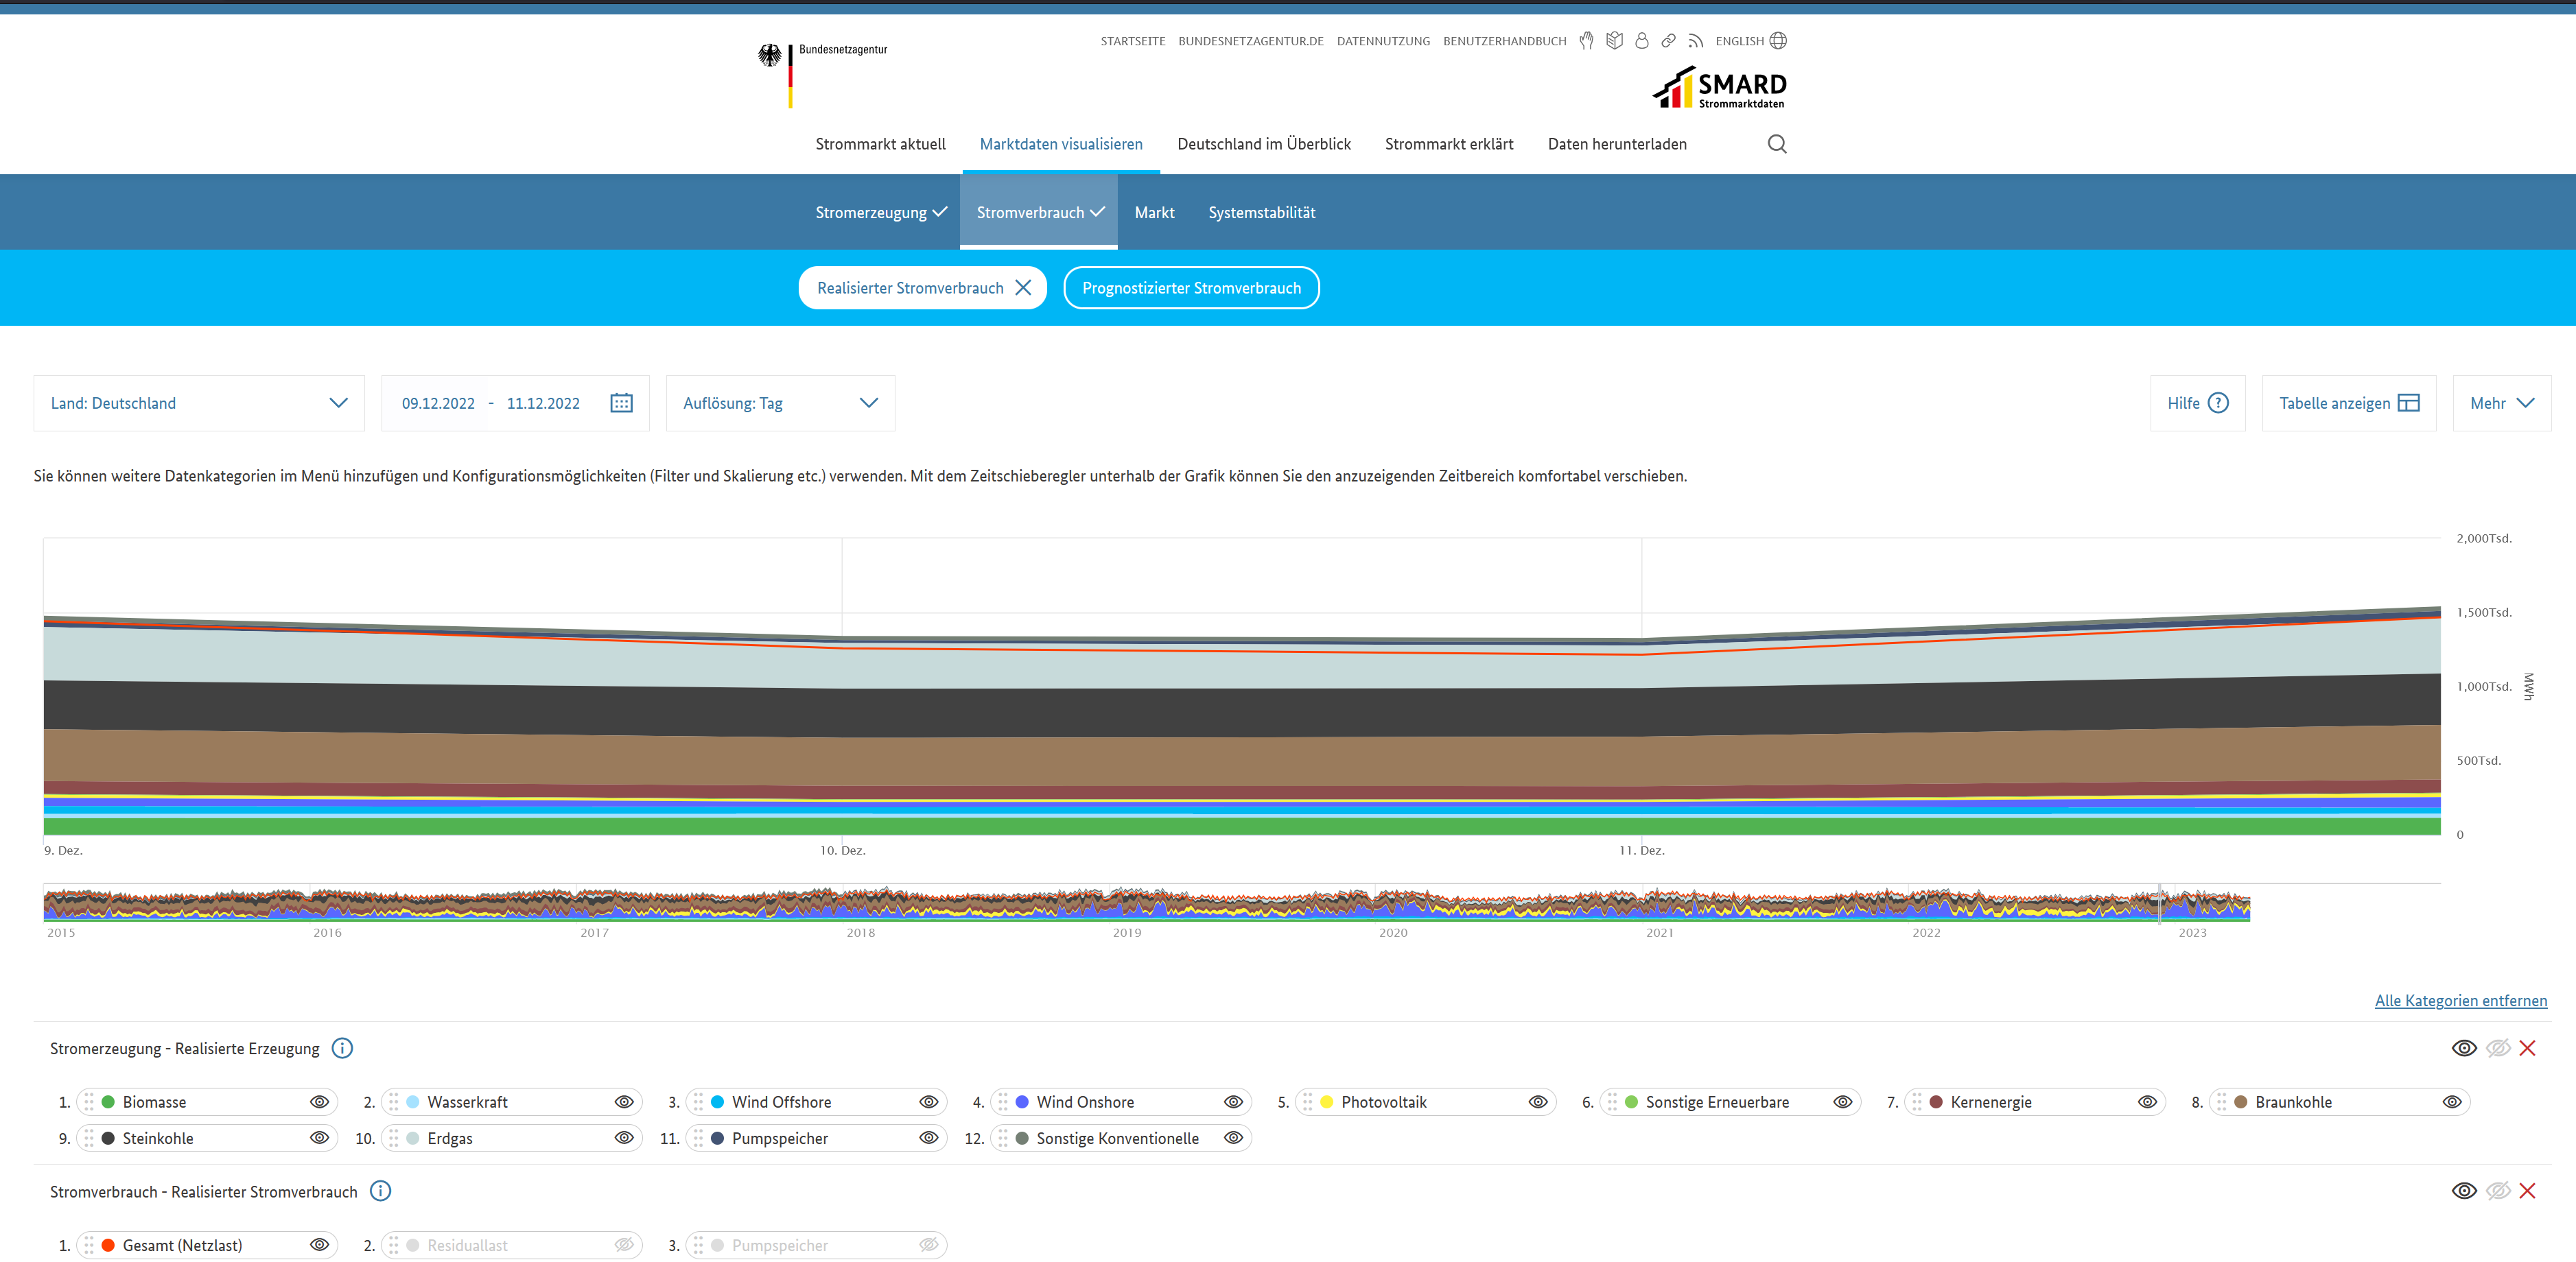Click the RSS feed icon in header
The image size is (2576, 1262).
(1695, 41)
